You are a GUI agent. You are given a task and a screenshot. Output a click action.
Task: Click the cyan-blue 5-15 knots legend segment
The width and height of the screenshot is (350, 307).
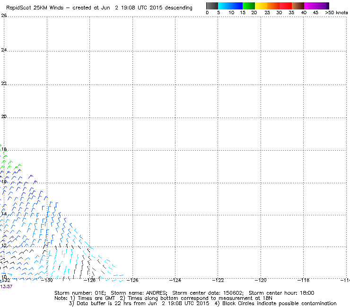click(x=230, y=6)
